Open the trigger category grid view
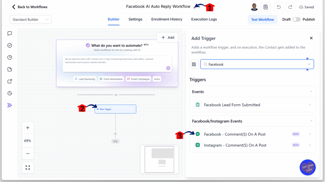This screenshot has height=182, width=325. [x=194, y=64]
